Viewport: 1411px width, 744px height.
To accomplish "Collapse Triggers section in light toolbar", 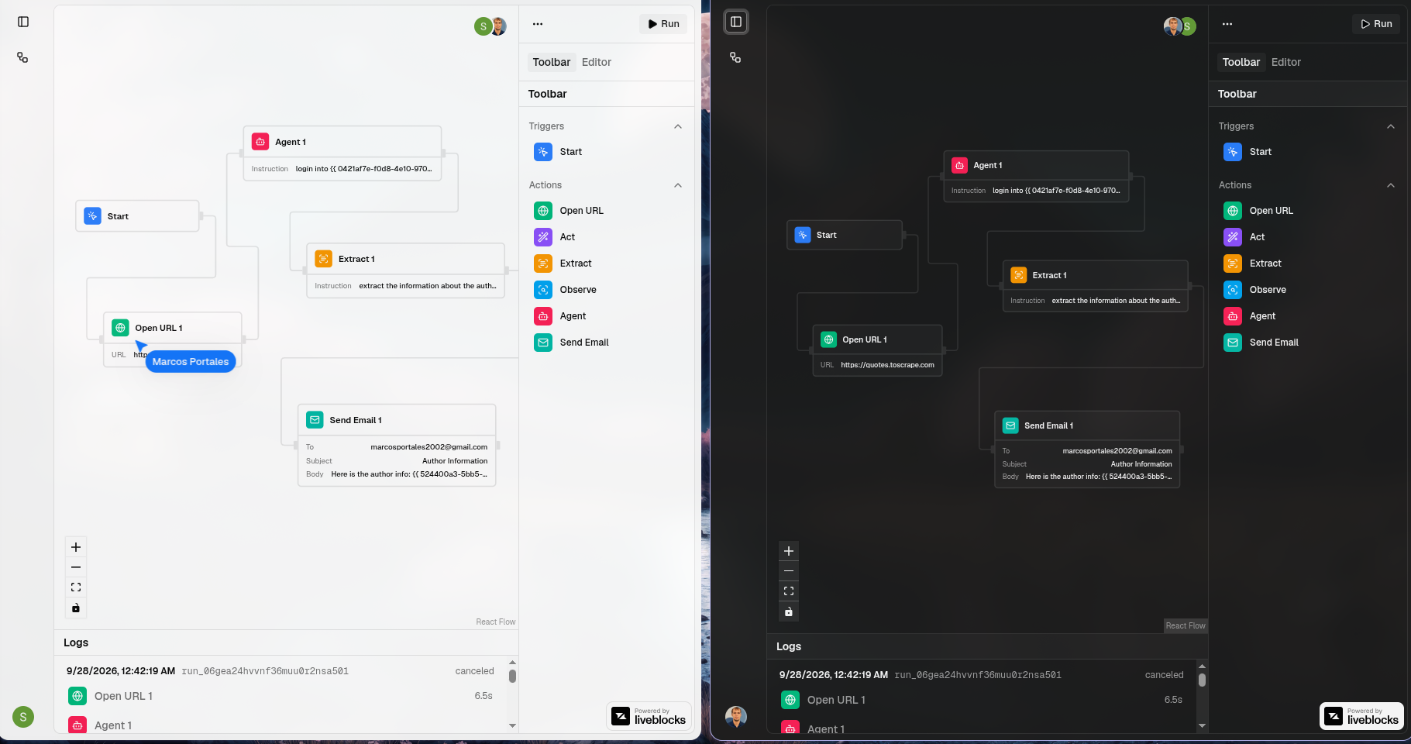I will pos(678,126).
